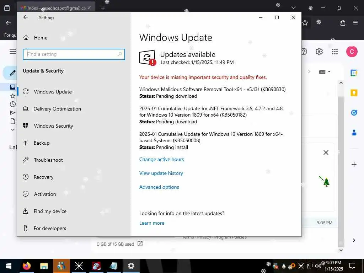Close the Inbox Gmail tab

pyautogui.click(x=89, y=8)
